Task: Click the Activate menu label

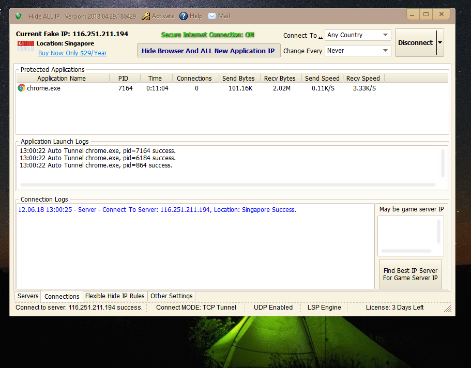Action: point(163,16)
